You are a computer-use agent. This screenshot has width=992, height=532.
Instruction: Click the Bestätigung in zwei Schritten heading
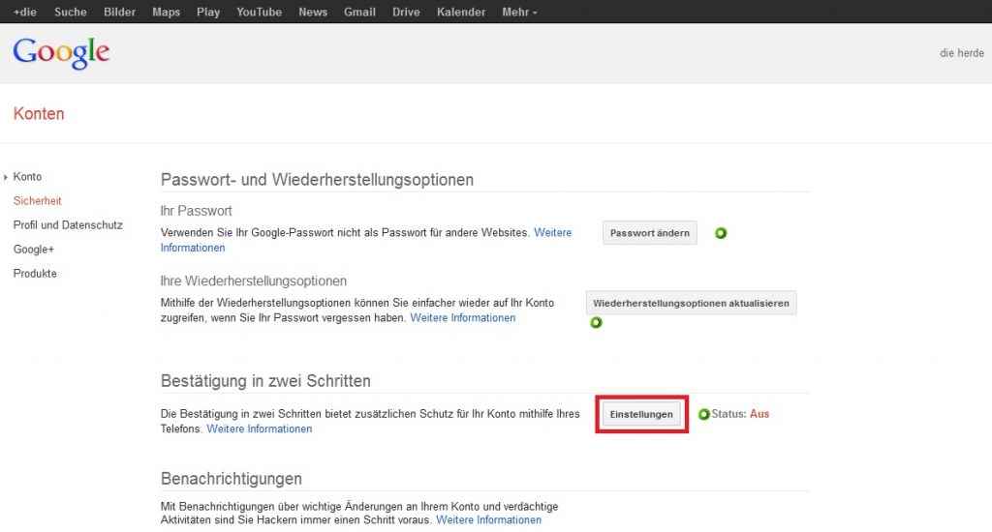pos(265,381)
